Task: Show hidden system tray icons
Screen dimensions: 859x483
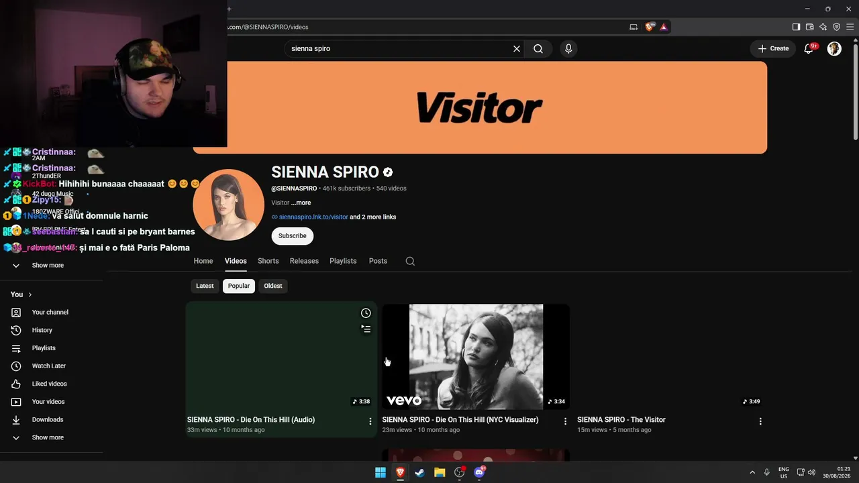Action: [x=752, y=472]
